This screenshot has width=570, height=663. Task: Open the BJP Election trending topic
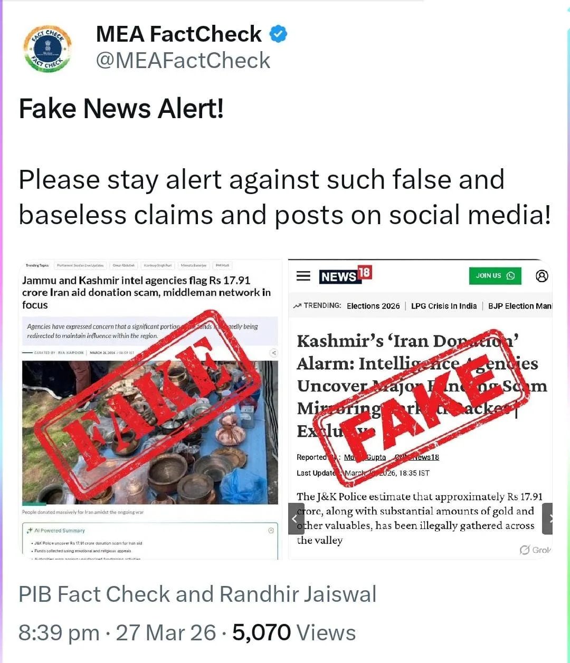[x=520, y=306]
